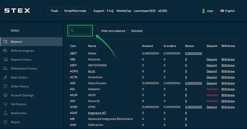The width and height of the screenshot is (247, 129).
Task: Click Withdraw link for ABS Absolute
Action: 228,59
